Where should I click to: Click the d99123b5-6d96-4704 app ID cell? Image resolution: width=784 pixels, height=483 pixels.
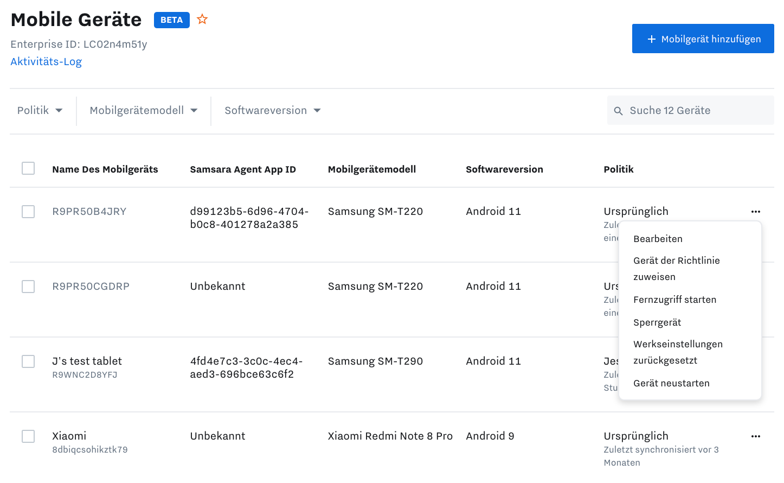click(x=249, y=218)
